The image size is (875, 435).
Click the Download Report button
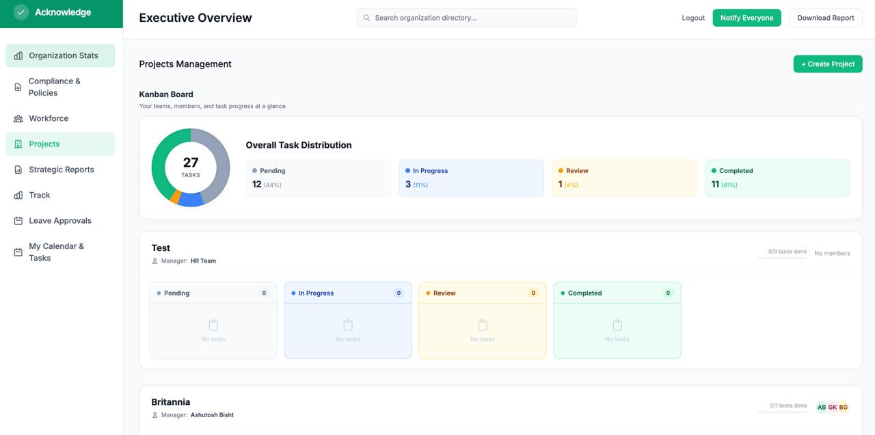click(825, 18)
